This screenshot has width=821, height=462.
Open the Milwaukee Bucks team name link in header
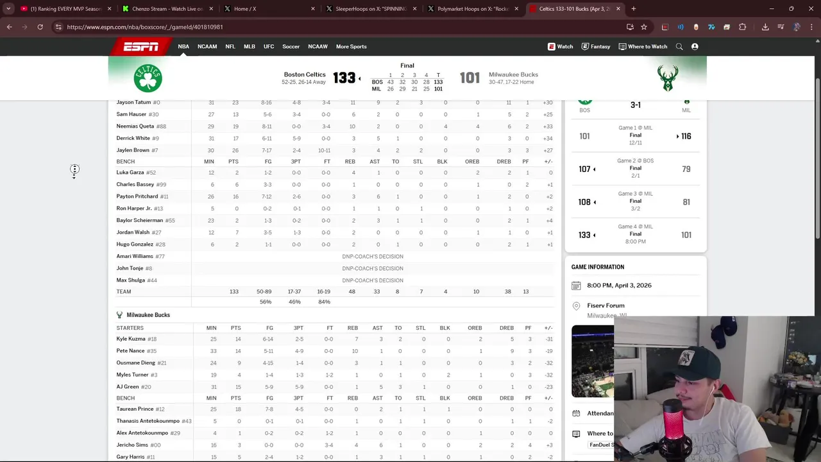pos(513,74)
